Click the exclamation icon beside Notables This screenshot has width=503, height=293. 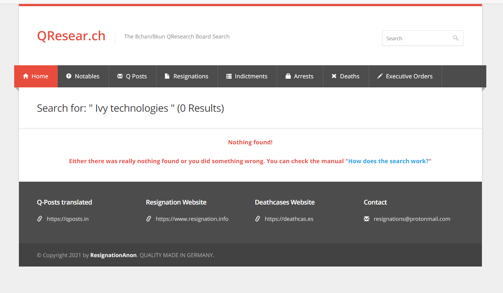[x=69, y=76]
